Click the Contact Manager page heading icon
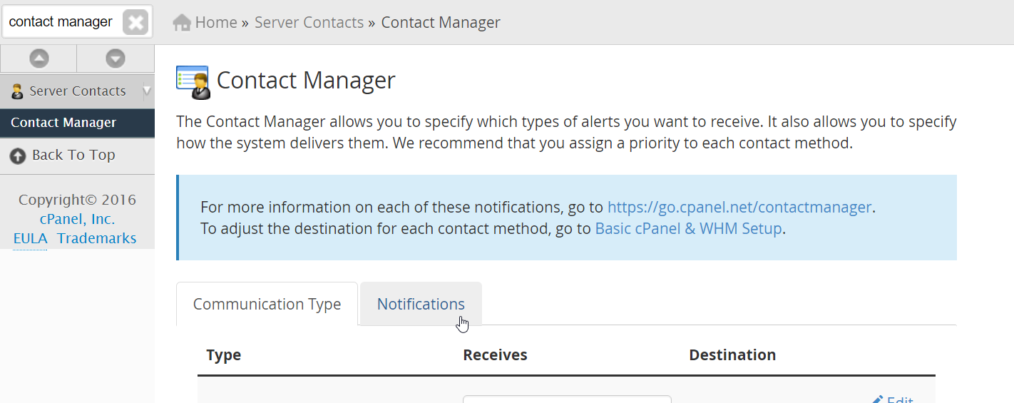Viewport: 1014px width, 403px height. tap(193, 81)
